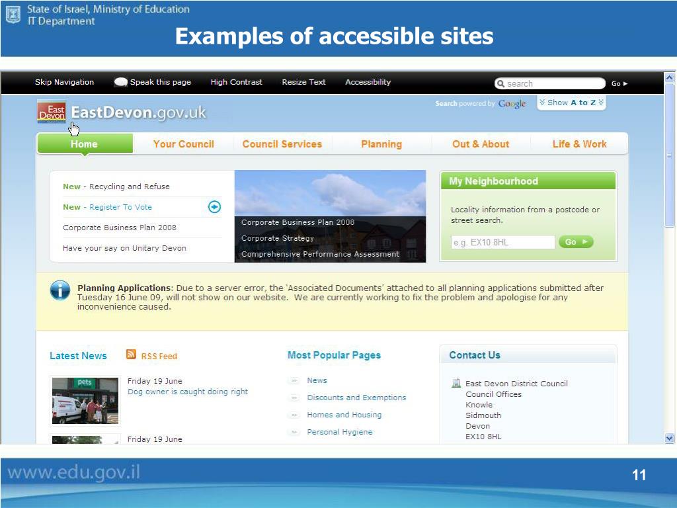This screenshot has width=677, height=508.
Task: Click the slide number 11
Action: click(639, 475)
